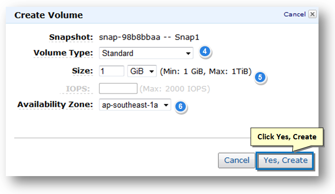Expand the Availability Zone dropdown ap-southeast-1a
This screenshot has width=335, height=194.
pos(135,104)
